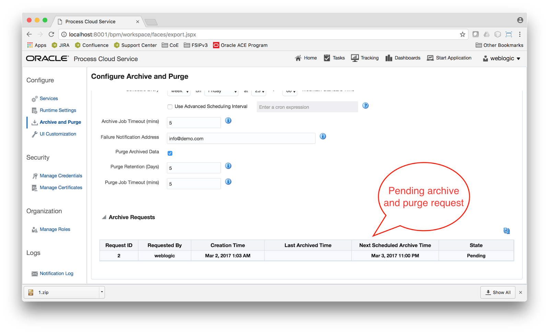Click Start Application icon
The image size is (549, 333).
pyautogui.click(x=430, y=58)
